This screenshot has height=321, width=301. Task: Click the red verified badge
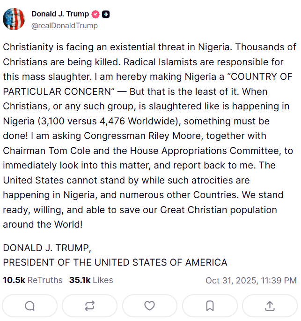click(x=96, y=14)
